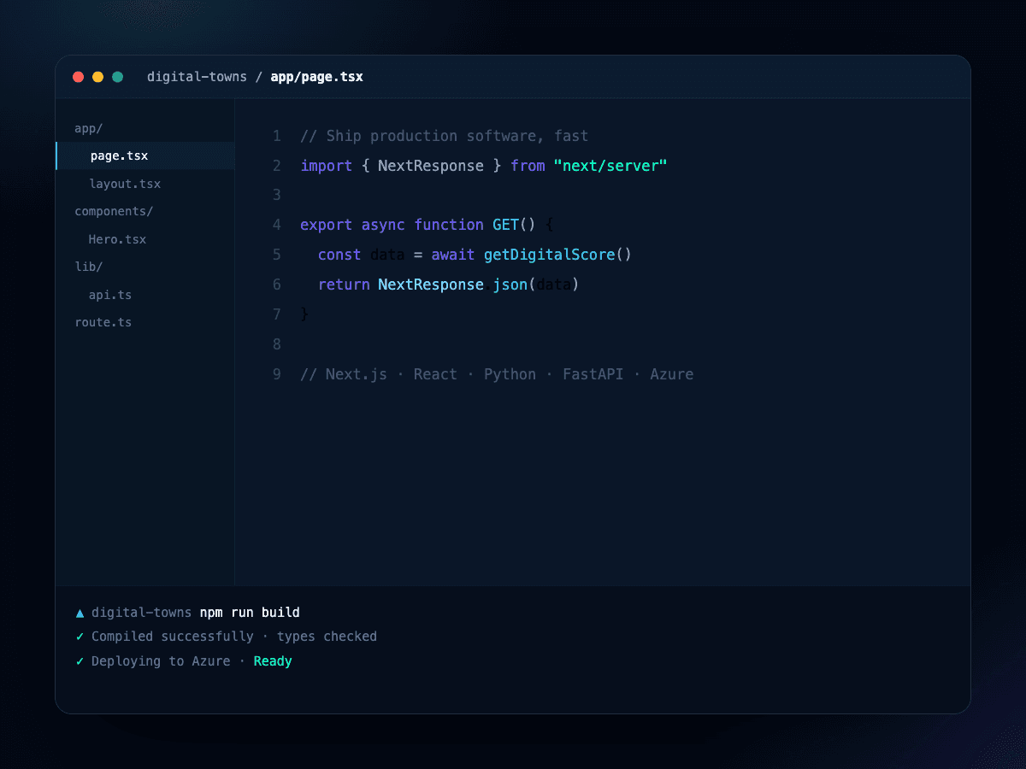Viewport: 1026px width, 769px height.
Task: Click the "npm run build" terminal command
Action: [x=250, y=613]
